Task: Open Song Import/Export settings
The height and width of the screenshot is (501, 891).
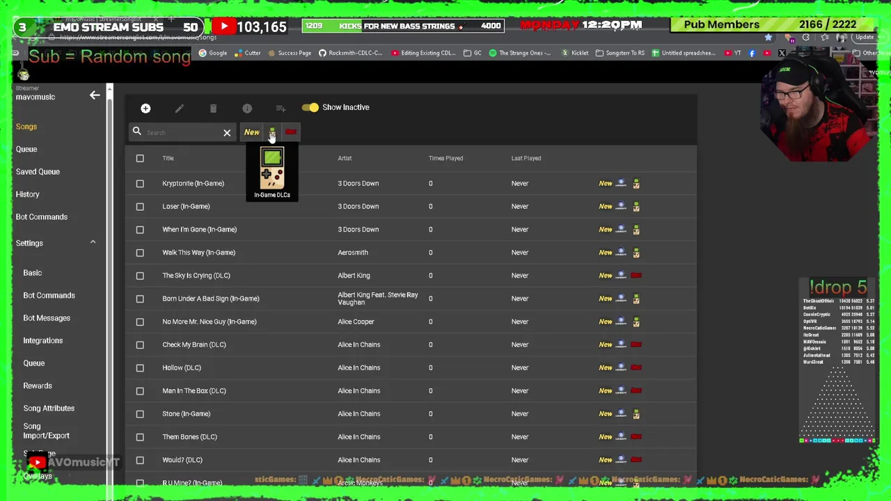Action: [x=46, y=431]
